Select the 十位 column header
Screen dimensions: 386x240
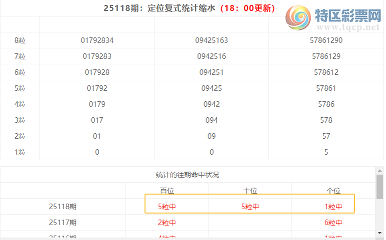click(x=250, y=191)
